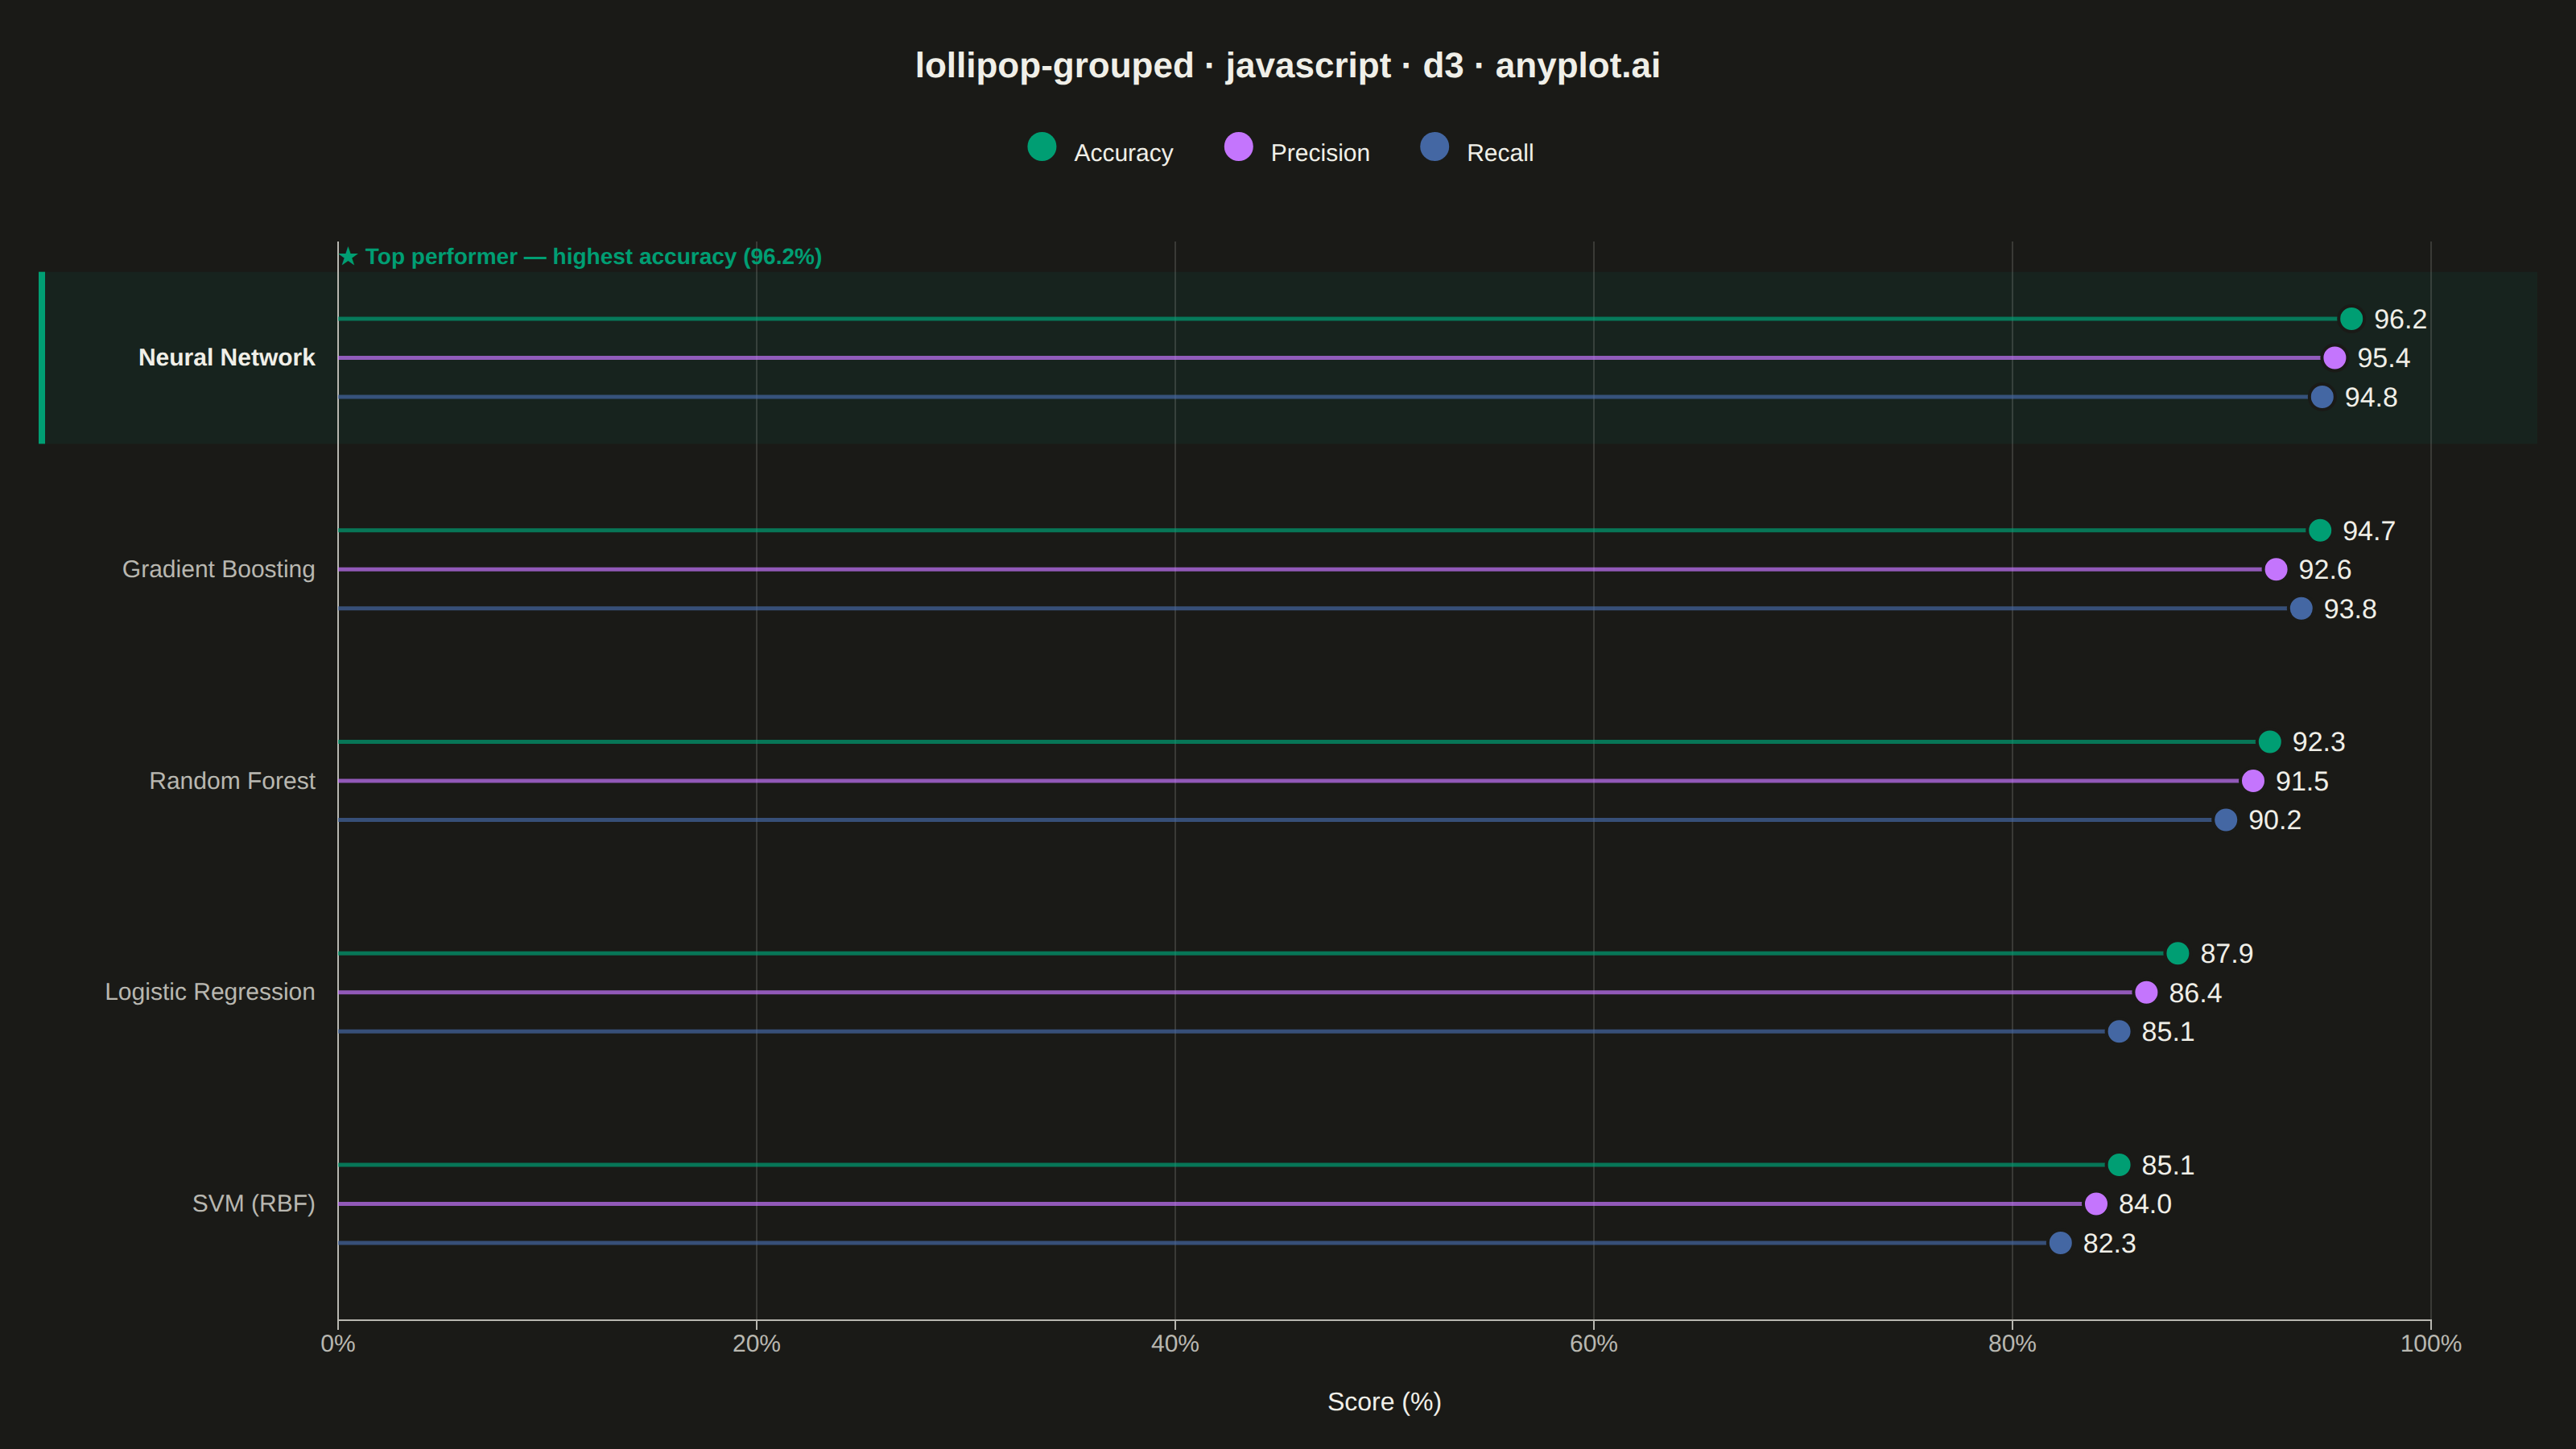This screenshot has width=2576, height=1449.
Task: Click the Score (%) axis title
Action: click(1384, 1402)
